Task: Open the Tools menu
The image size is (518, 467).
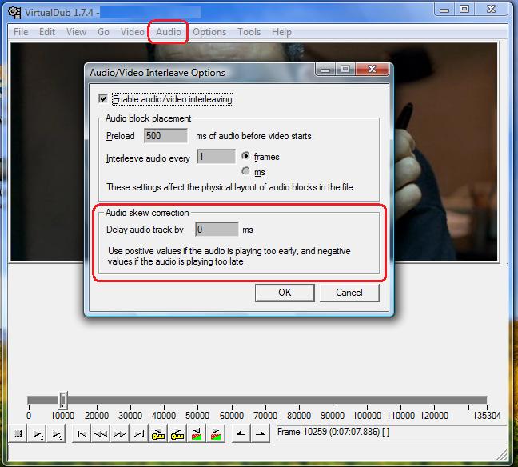Action: coord(249,32)
